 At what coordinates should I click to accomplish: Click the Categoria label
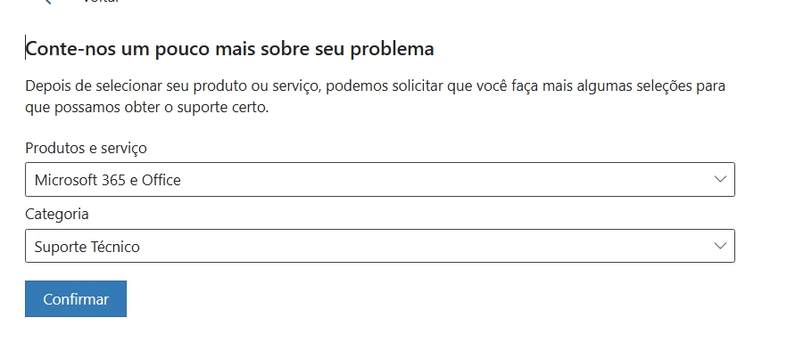coord(57,215)
